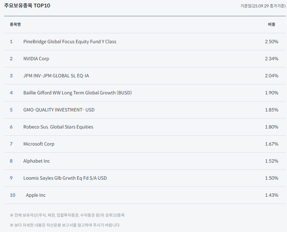Screen dimensions: 287x232
Task: Click the 1.43% weight value
Action: [272, 195]
